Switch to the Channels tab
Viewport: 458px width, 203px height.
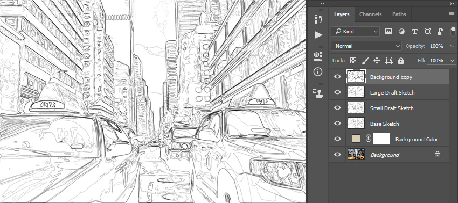click(371, 15)
